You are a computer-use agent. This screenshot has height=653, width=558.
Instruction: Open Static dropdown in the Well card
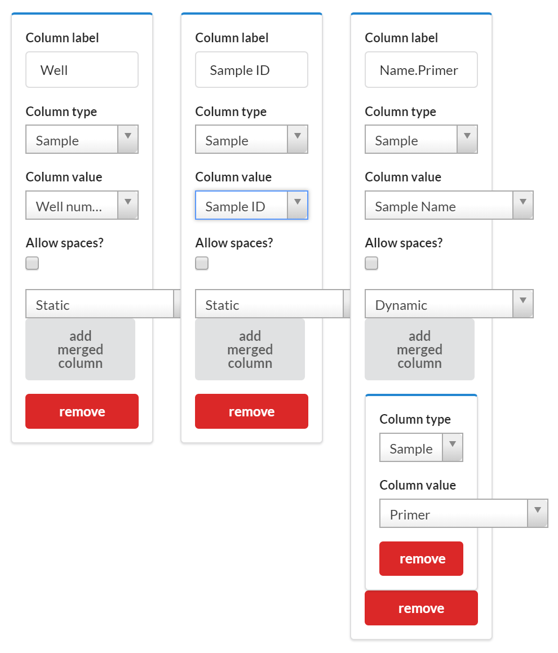[x=101, y=304]
